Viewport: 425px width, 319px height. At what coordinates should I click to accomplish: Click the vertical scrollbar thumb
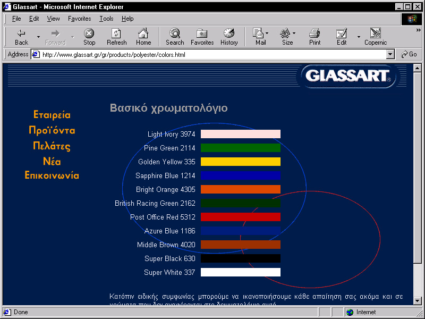(418, 167)
